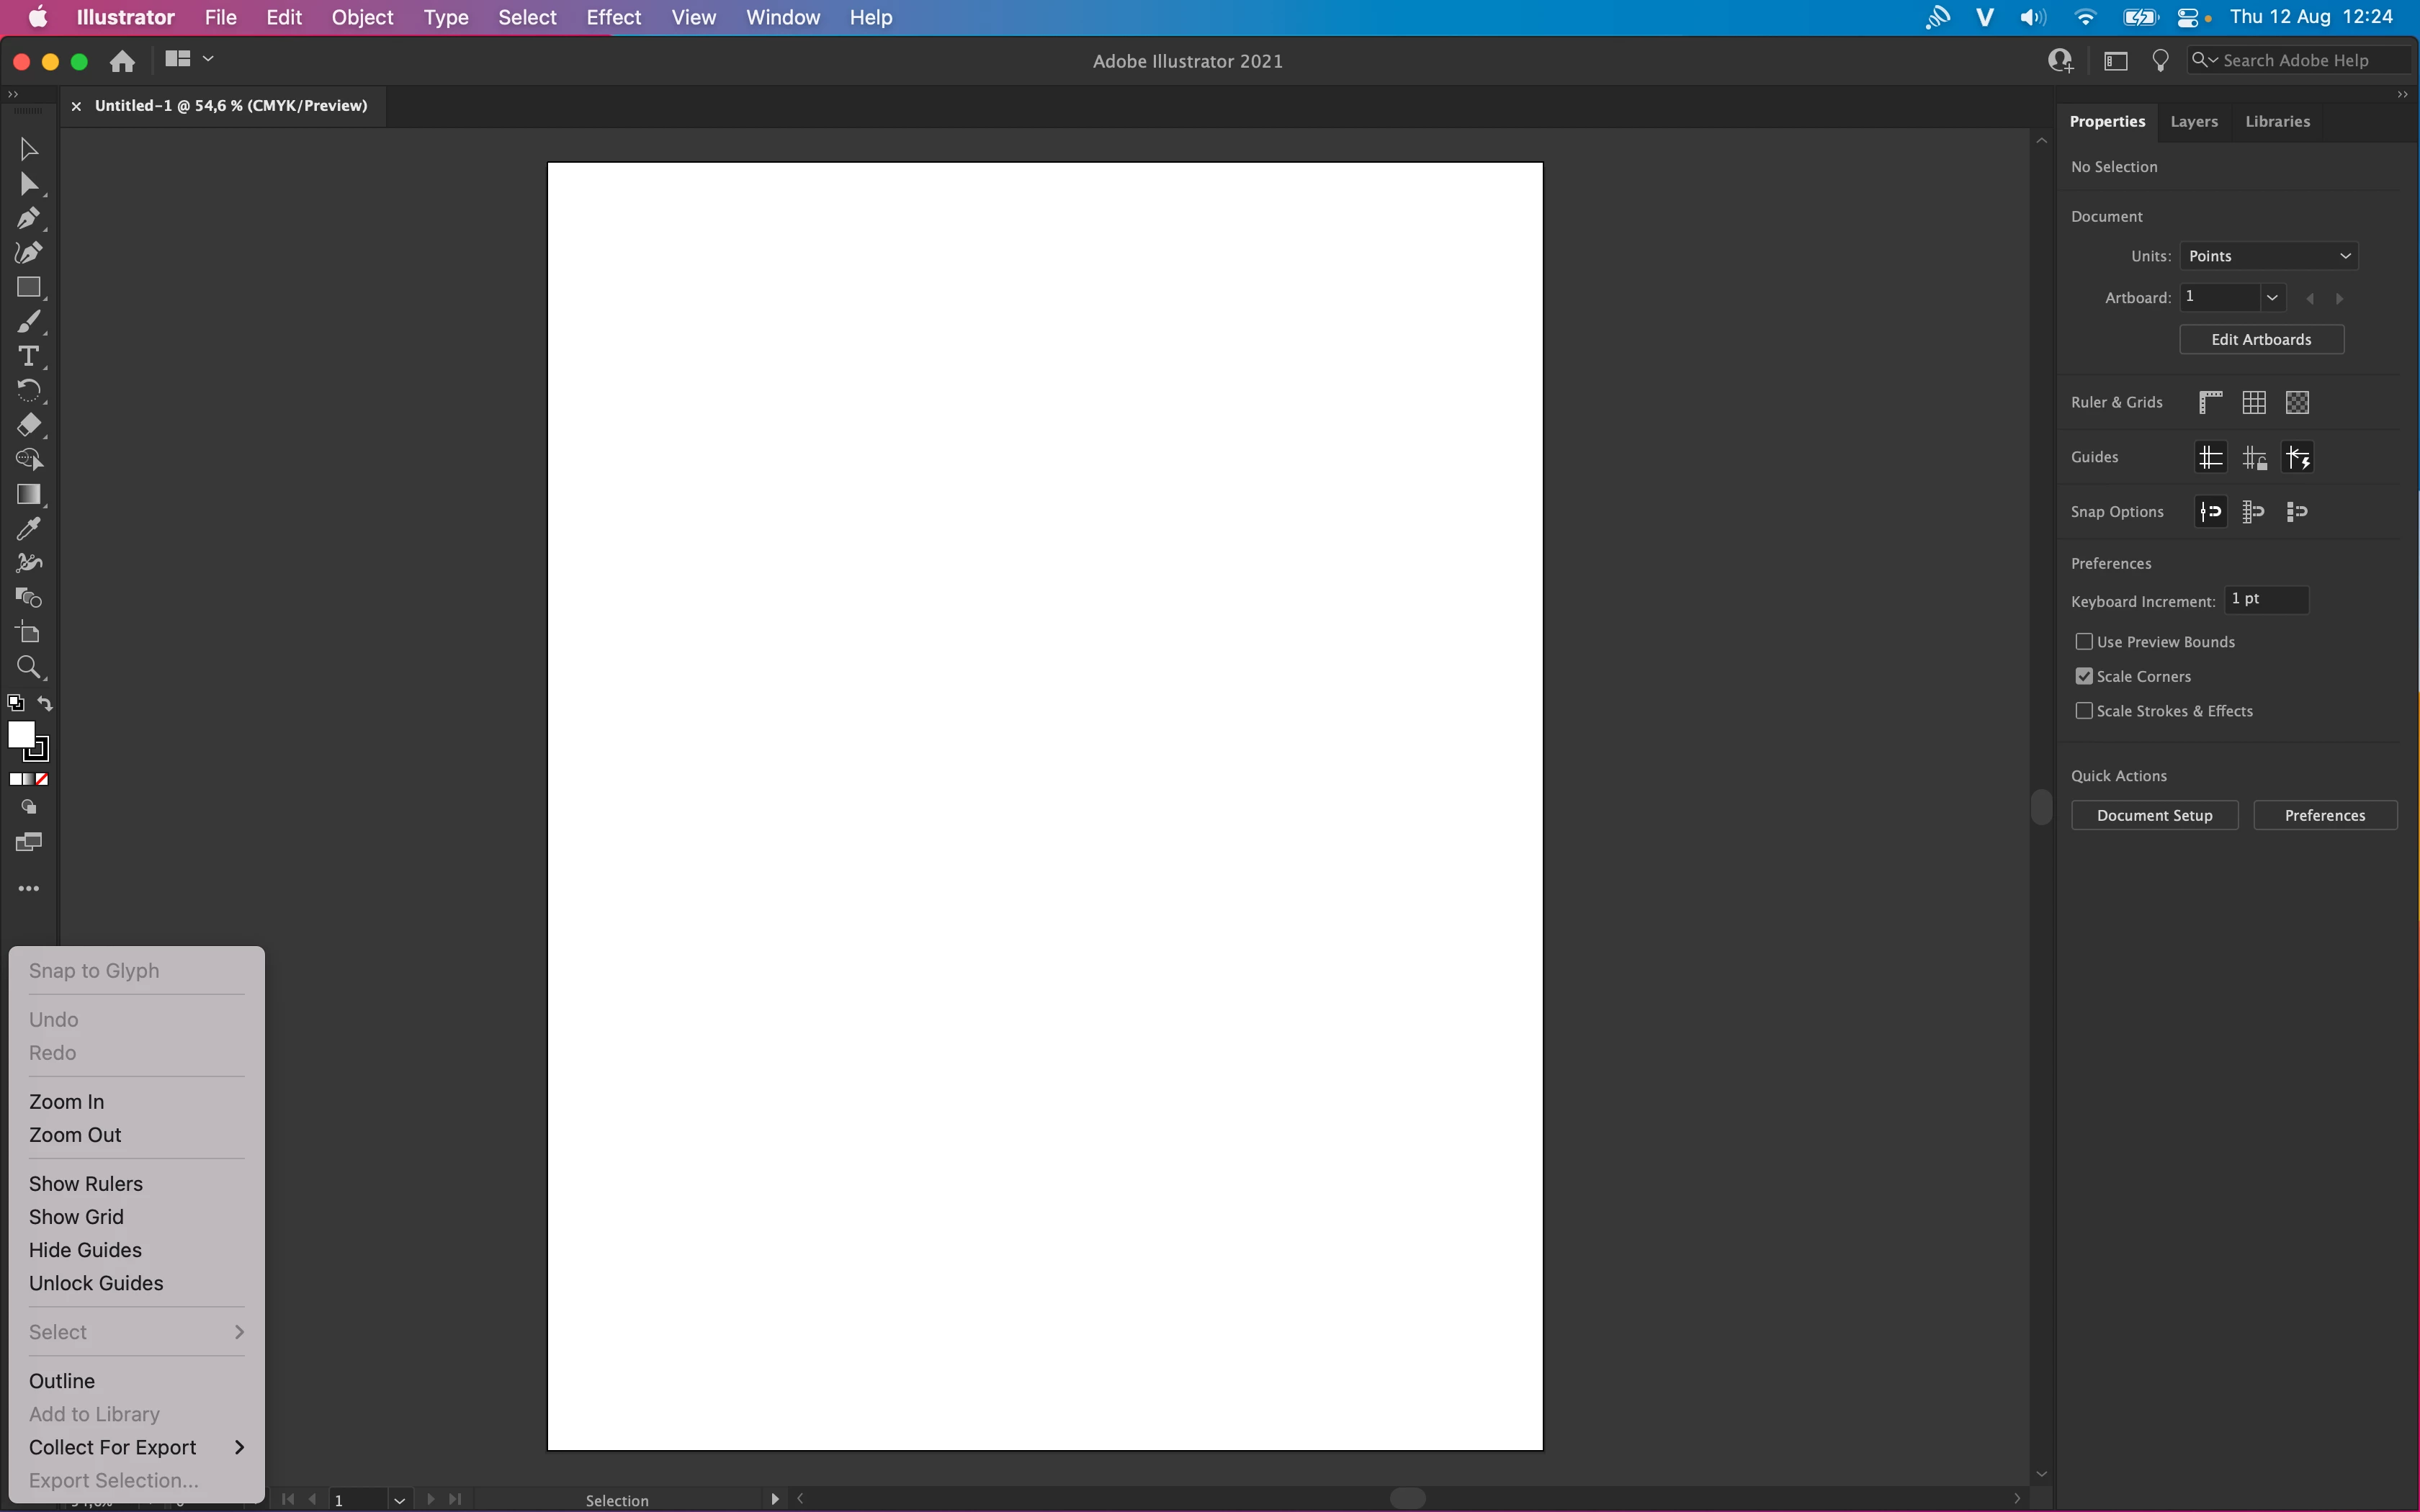Choose Show Rulers in context menu
Image resolution: width=2420 pixels, height=1512 pixels.
86,1184
